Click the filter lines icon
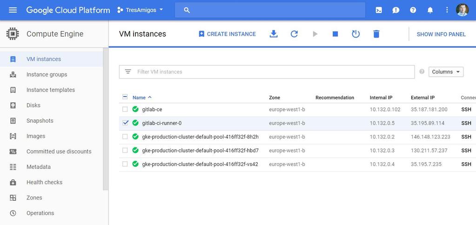Image resolution: width=476 pixels, height=225 pixels. click(x=128, y=72)
